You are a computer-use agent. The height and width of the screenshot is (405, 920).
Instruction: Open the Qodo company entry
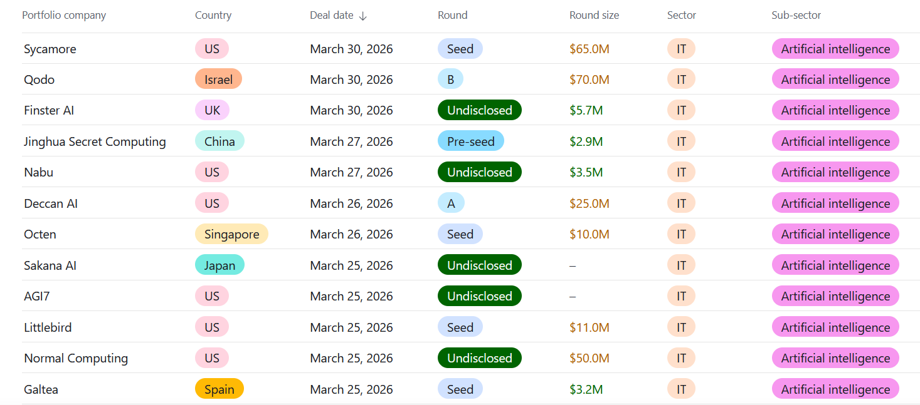40,79
